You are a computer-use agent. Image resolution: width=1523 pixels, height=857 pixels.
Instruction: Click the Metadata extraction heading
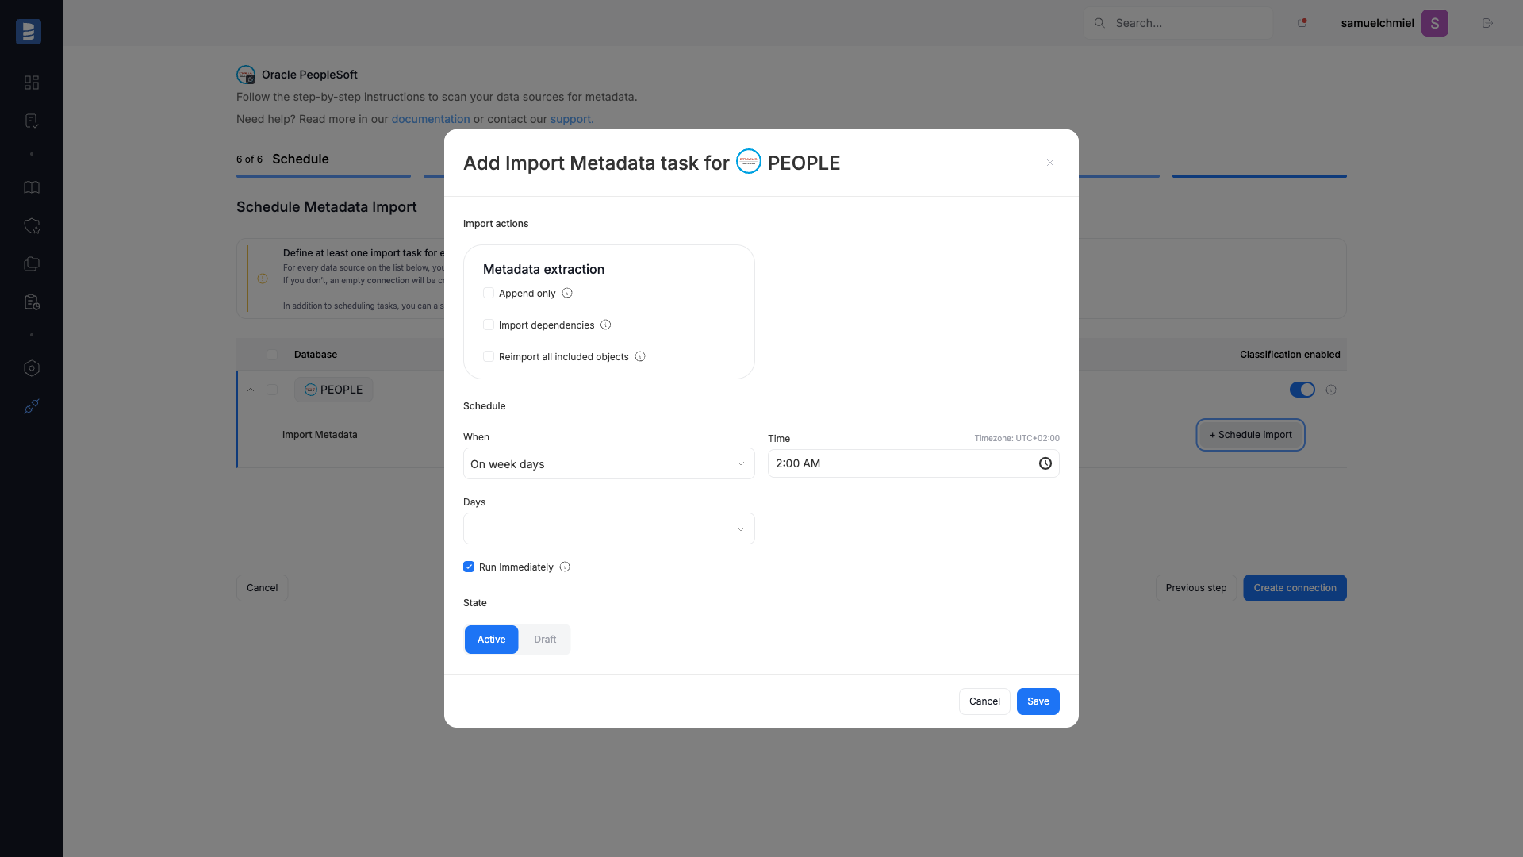(543, 269)
